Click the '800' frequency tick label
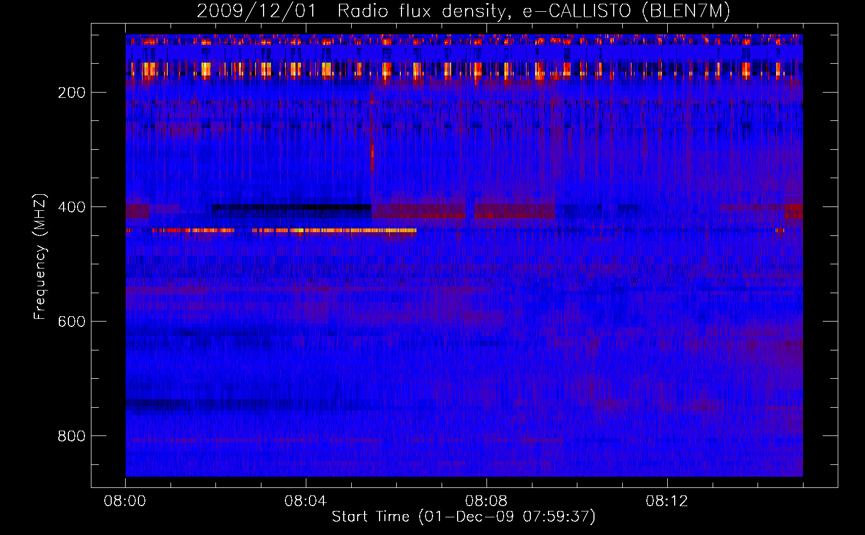 coord(72,436)
